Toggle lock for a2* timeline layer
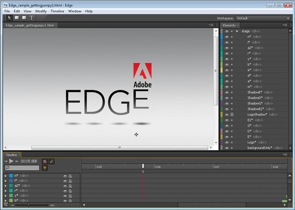 tap(70, 186)
